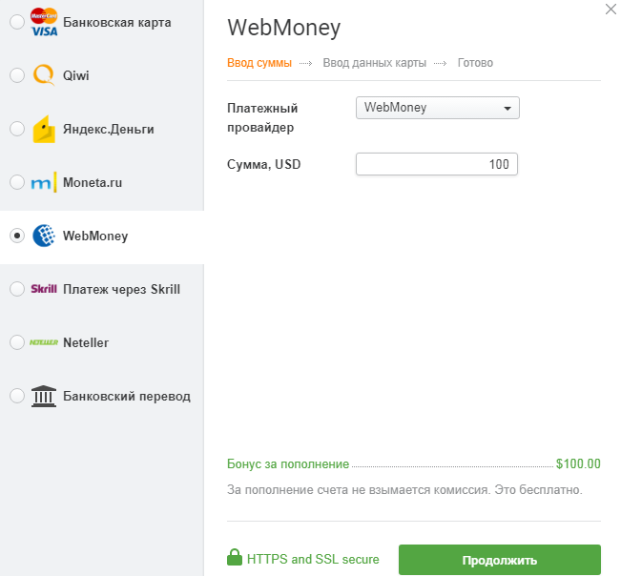Click the green Neteller logo
Screen dimensions: 621x576
[44, 342]
